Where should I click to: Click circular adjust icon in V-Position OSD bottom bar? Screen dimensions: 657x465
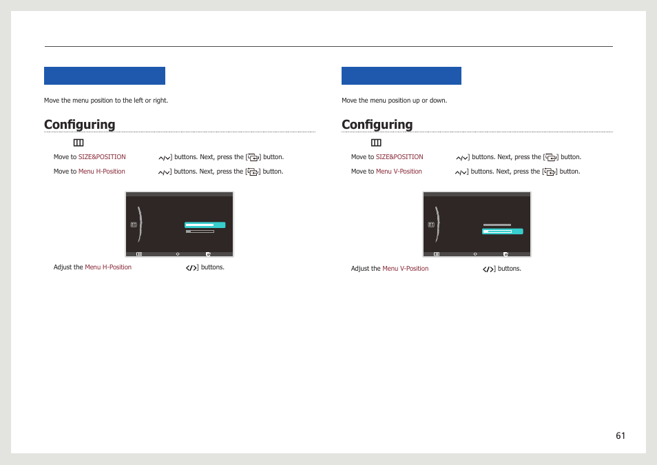point(475,254)
